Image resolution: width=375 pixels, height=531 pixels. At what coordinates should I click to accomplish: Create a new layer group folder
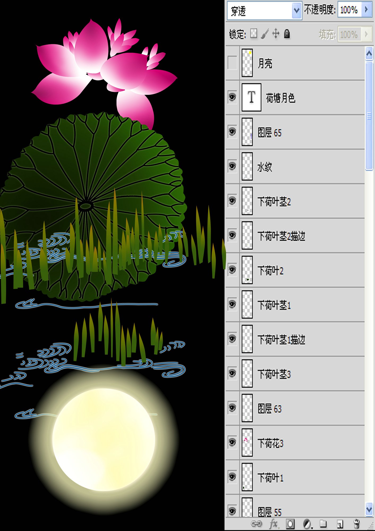(x=323, y=524)
